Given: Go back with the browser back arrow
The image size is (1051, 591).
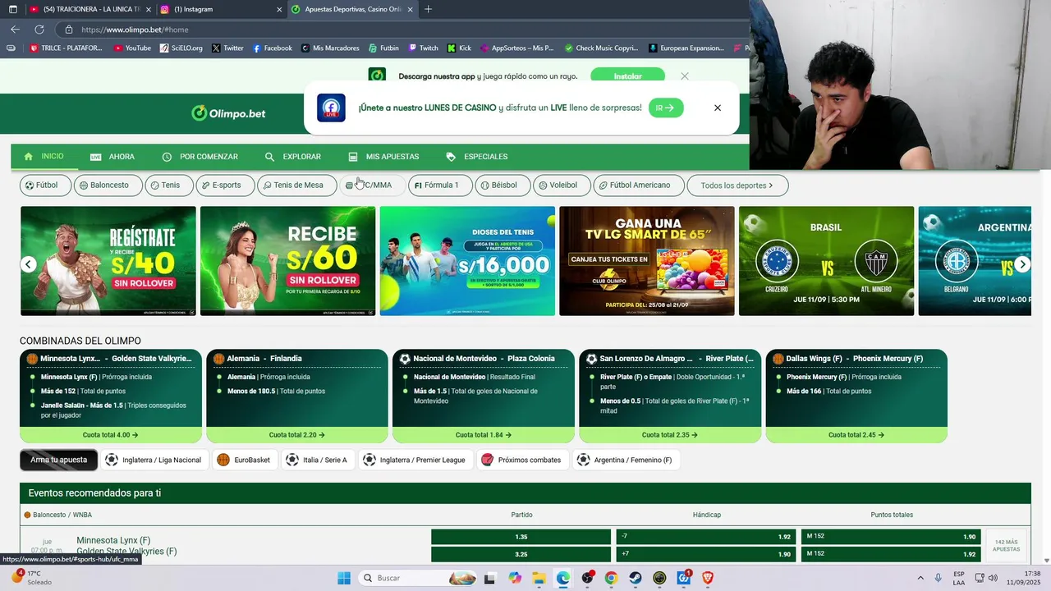Looking at the screenshot, I should click(15, 29).
